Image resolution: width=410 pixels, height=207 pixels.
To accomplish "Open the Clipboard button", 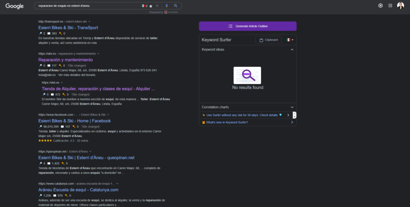I will (268, 40).
